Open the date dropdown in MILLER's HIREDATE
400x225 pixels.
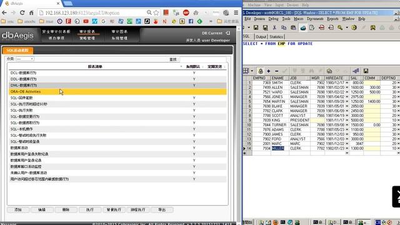(x=347, y=149)
